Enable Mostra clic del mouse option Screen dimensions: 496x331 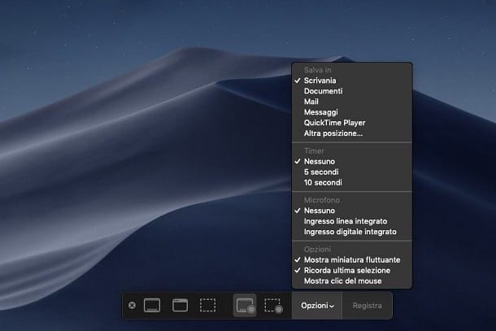pyautogui.click(x=352, y=281)
